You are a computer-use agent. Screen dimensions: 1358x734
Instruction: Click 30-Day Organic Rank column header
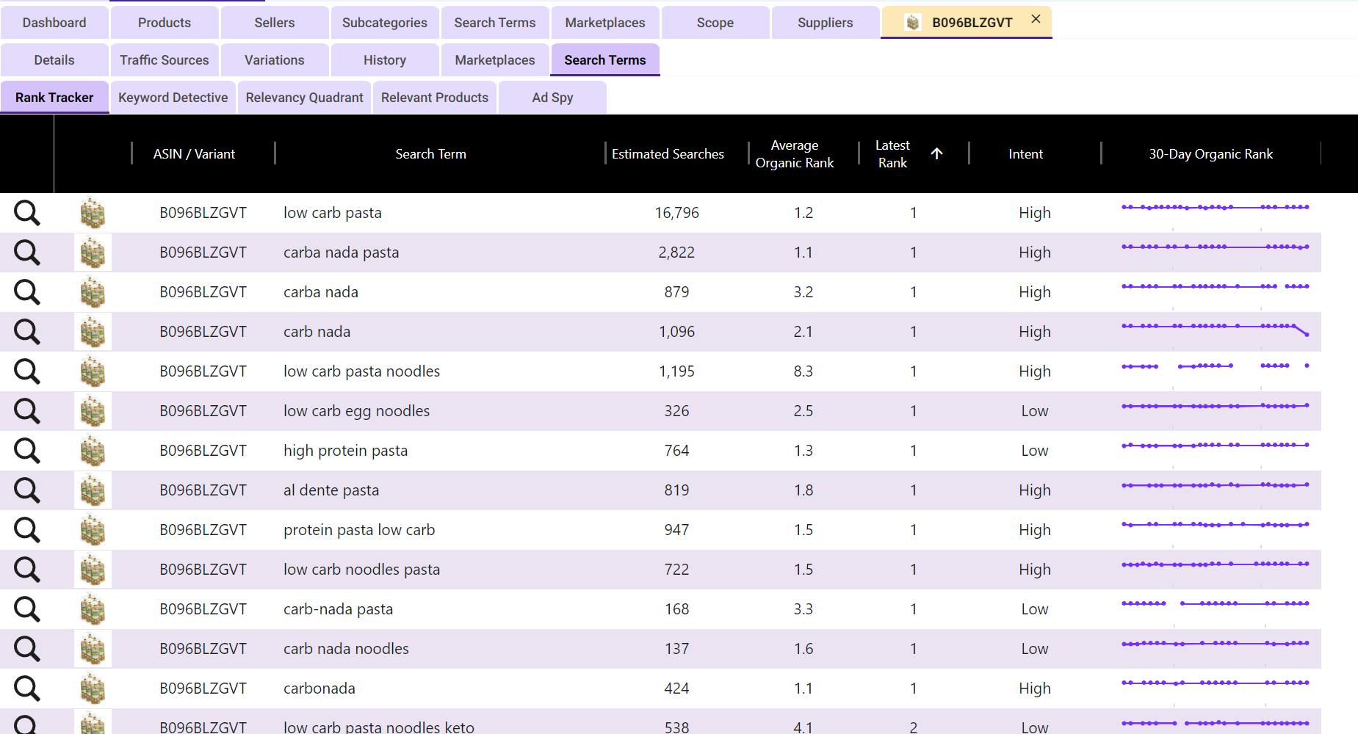1210,154
